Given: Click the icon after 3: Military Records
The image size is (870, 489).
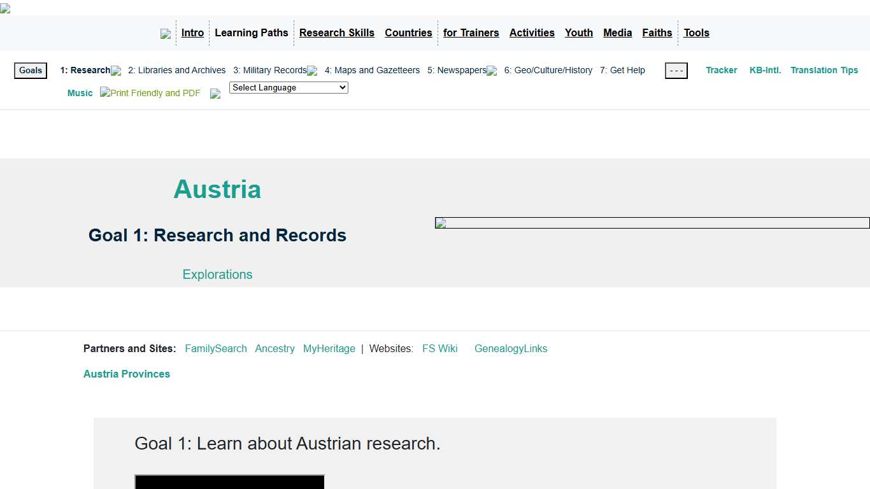Looking at the screenshot, I should (312, 71).
